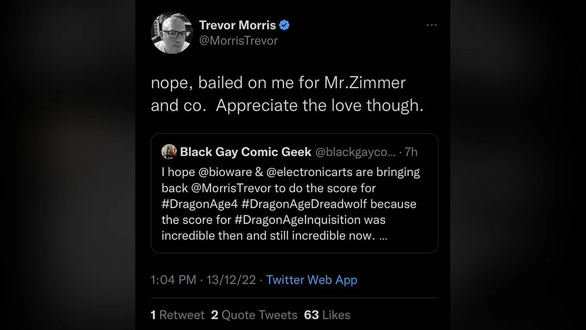Click the Trevor Morris display name
This screenshot has height=330, width=586.
[x=237, y=25]
